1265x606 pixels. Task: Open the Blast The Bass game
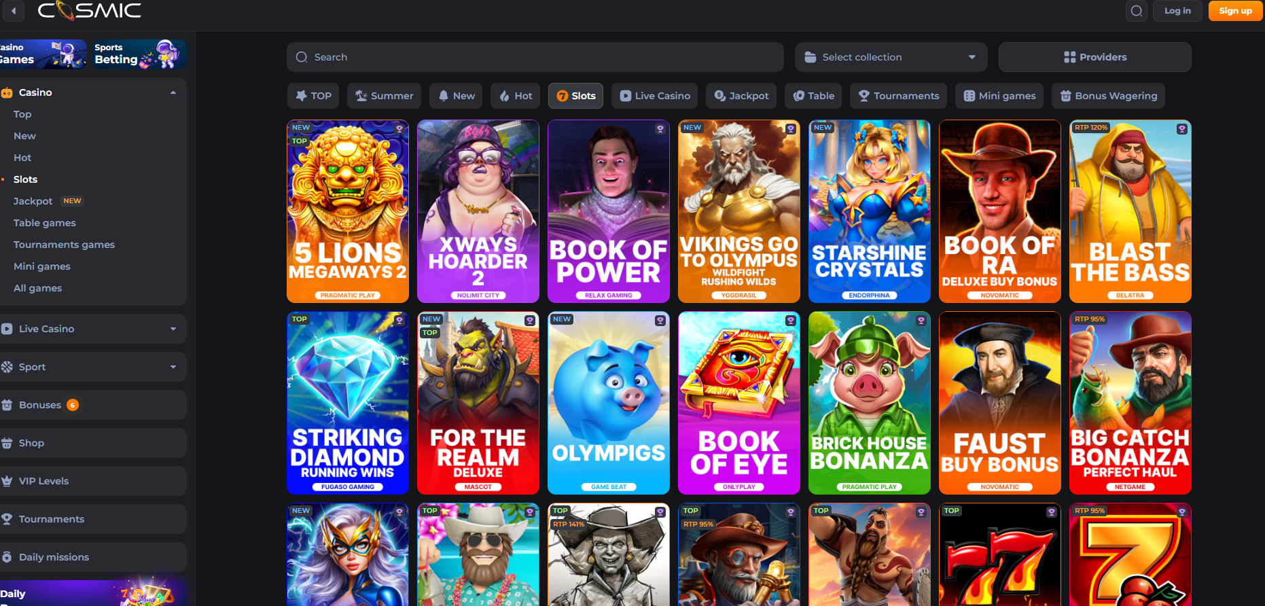[1130, 211]
